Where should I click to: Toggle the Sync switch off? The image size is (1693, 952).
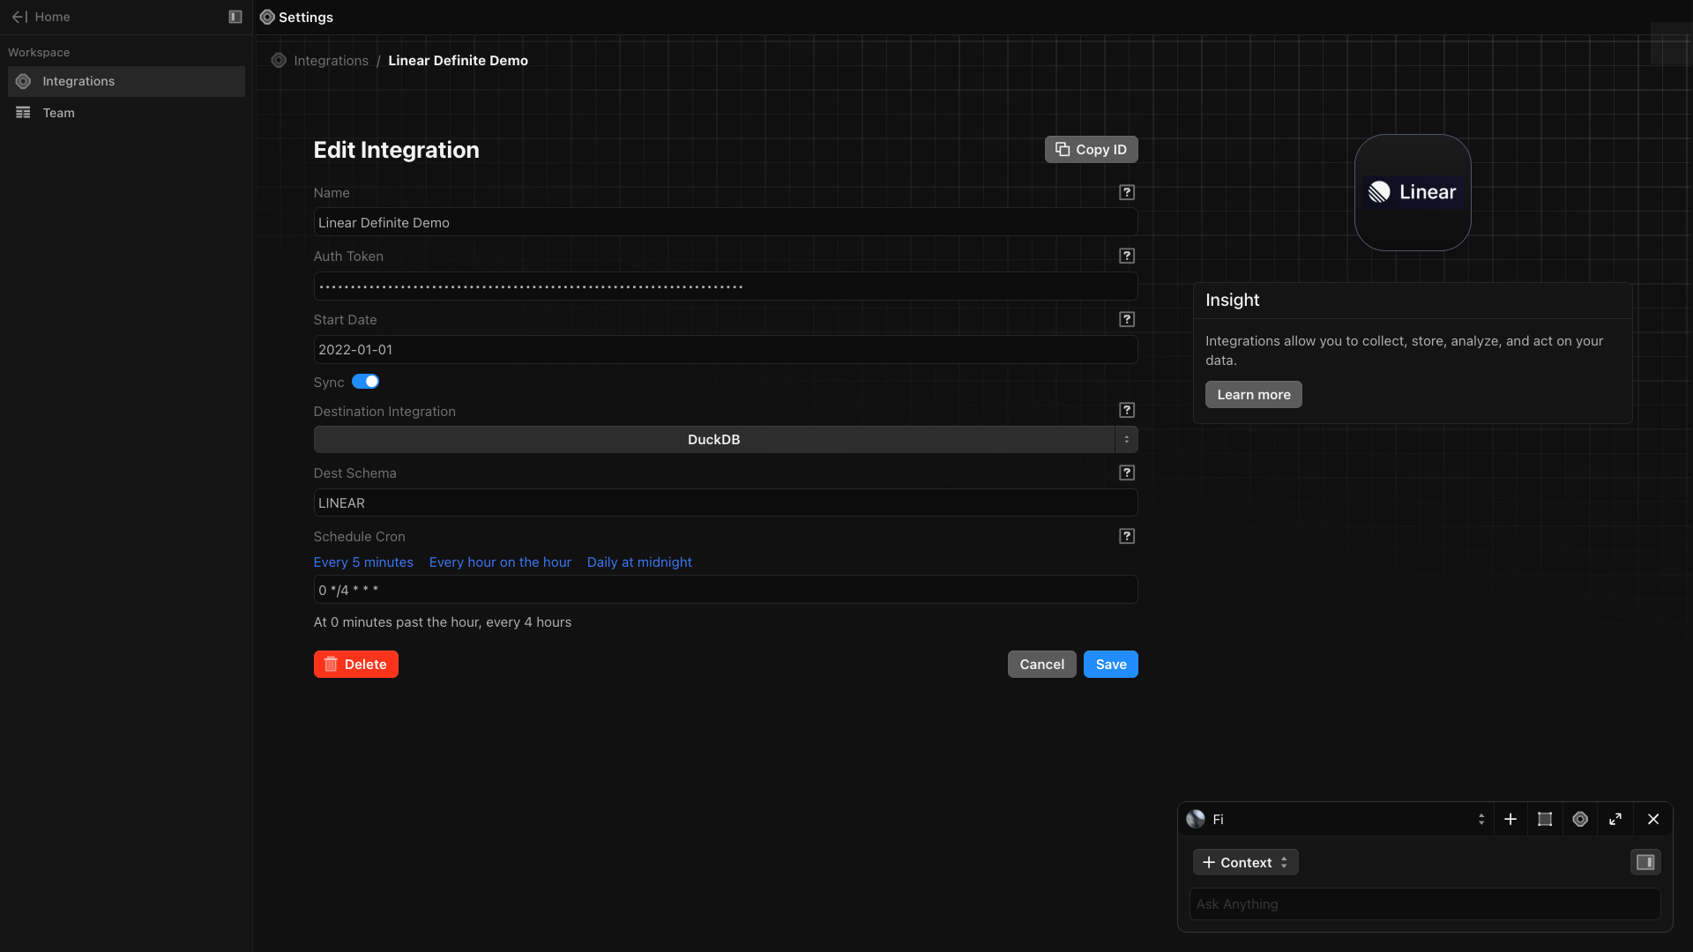[x=365, y=382]
